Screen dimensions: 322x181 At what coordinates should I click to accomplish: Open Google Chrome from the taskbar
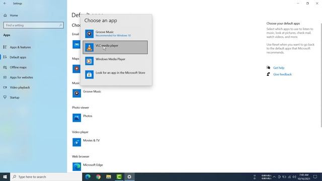click(98, 176)
